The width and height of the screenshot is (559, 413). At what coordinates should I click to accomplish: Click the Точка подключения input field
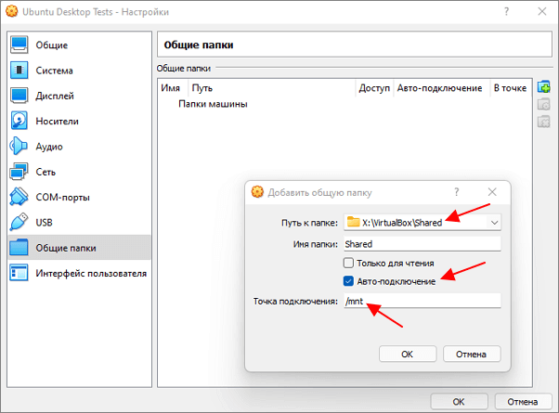point(422,301)
